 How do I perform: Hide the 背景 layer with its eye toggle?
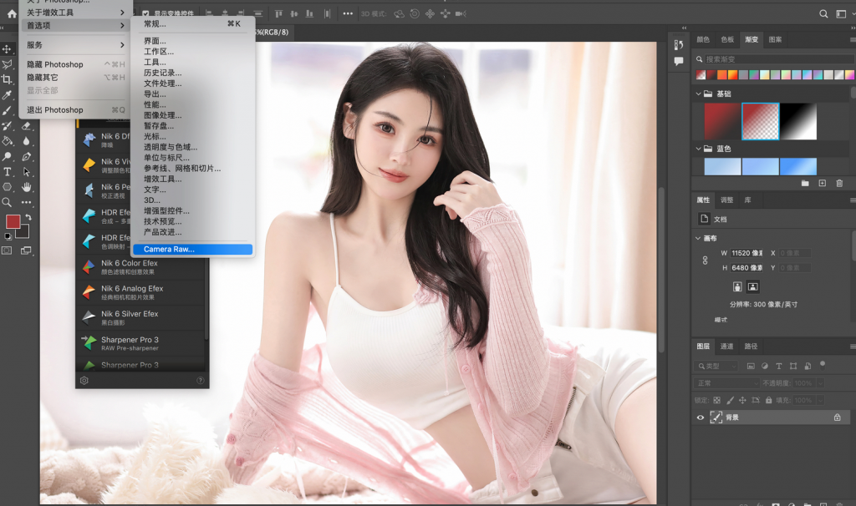701,417
